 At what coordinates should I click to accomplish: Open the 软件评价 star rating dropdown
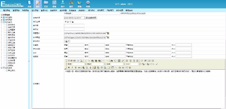pyautogui.click(x=67, y=41)
